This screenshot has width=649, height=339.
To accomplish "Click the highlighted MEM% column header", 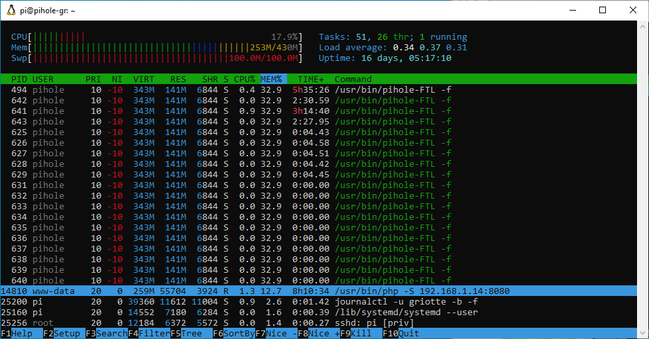I will (x=274, y=79).
